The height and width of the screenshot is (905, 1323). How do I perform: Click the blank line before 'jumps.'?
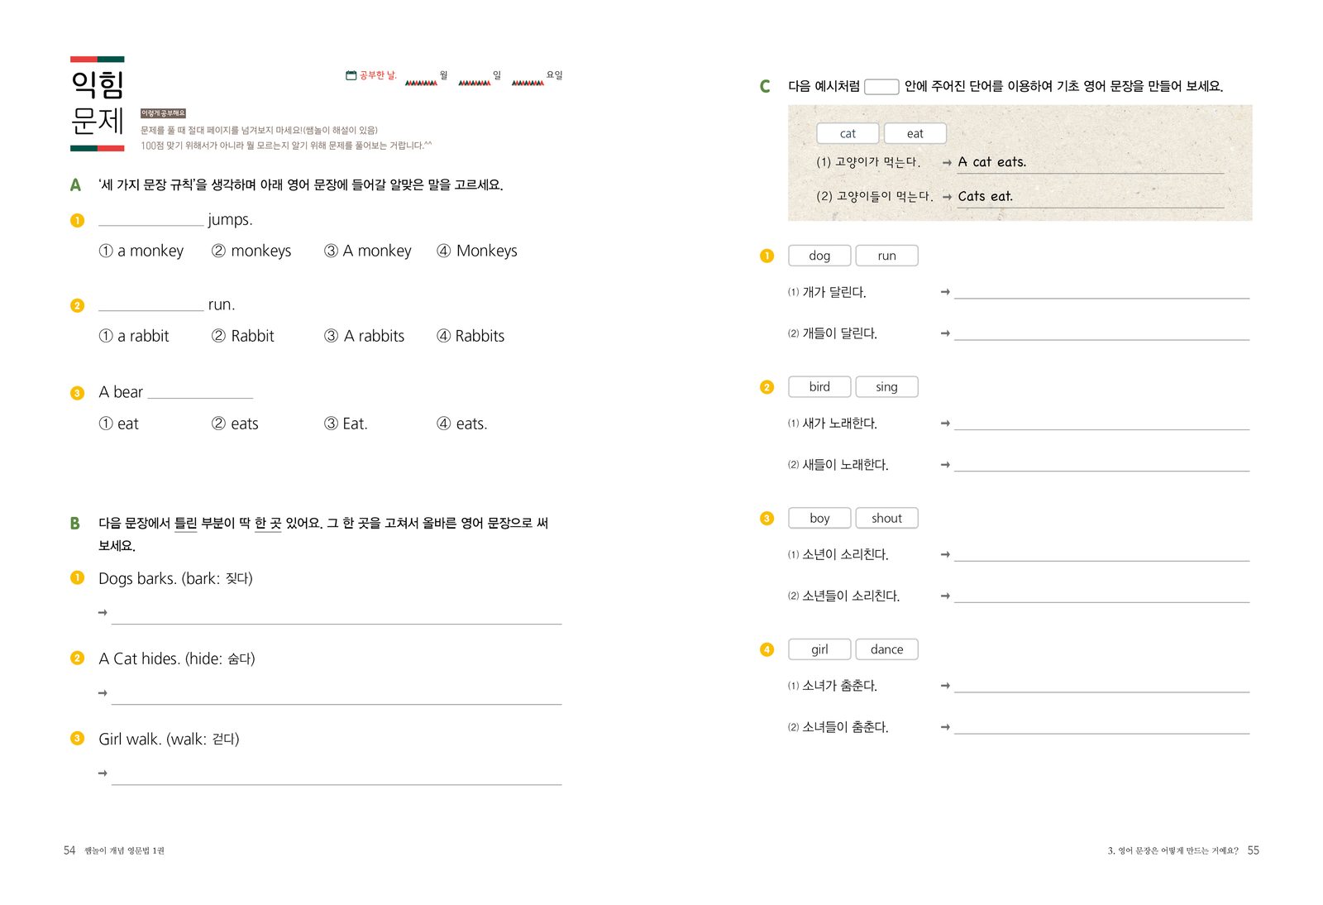coord(150,223)
